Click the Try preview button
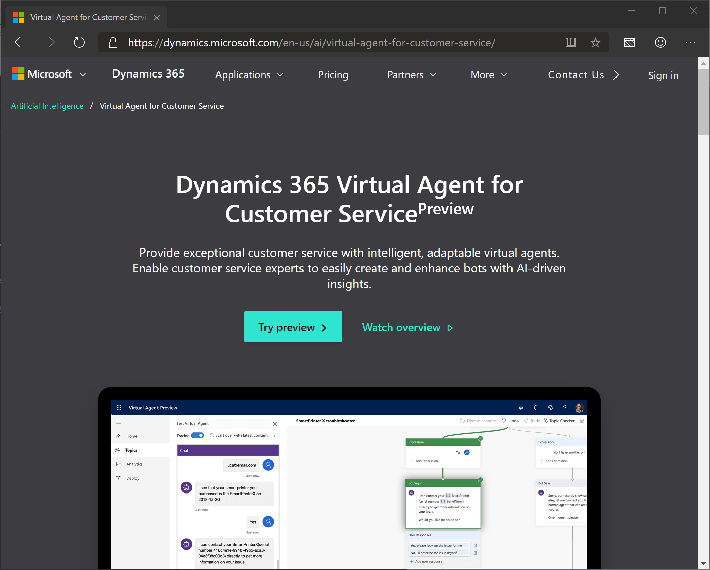 click(293, 327)
